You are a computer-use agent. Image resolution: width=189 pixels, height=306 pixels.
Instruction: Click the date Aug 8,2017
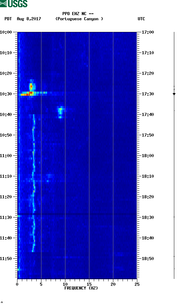click(x=29, y=19)
